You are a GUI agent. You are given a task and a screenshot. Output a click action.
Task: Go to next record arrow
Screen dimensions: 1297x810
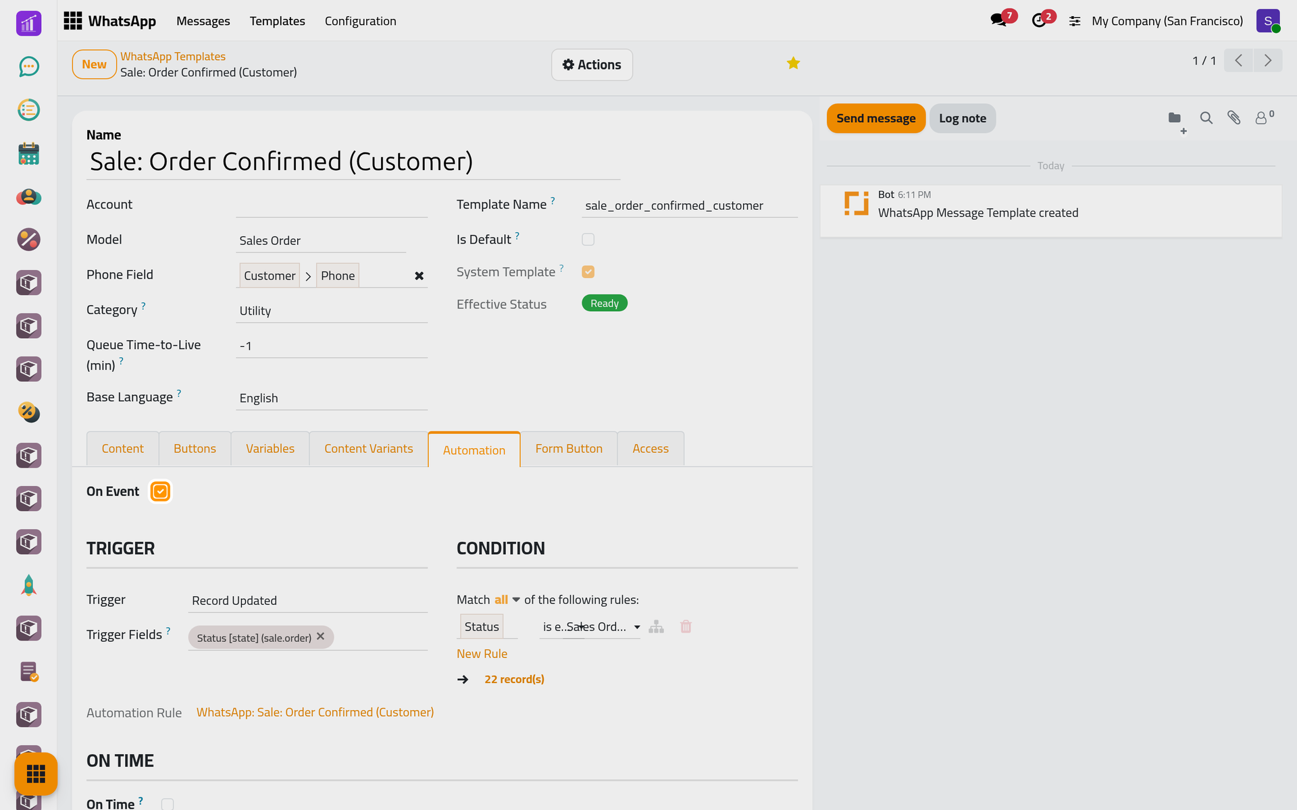tap(1268, 61)
